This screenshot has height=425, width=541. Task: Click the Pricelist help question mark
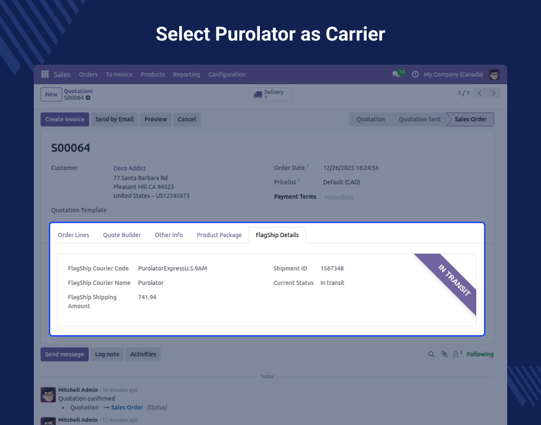pos(299,181)
